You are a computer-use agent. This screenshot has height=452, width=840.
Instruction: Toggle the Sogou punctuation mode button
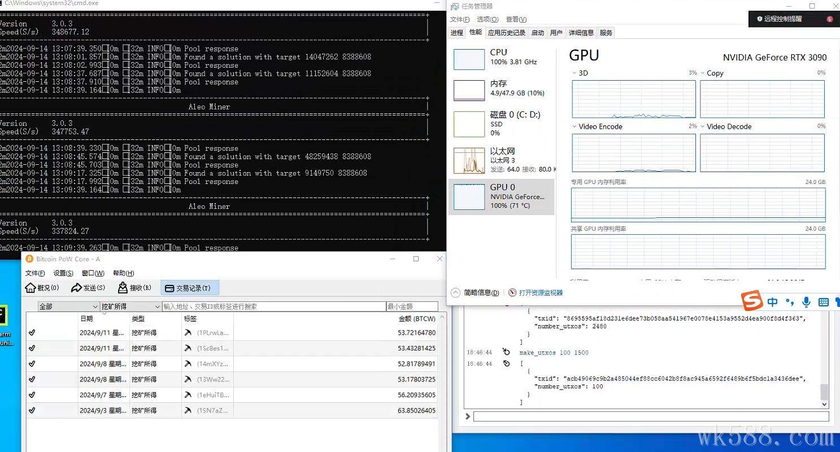tap(789, 302)
